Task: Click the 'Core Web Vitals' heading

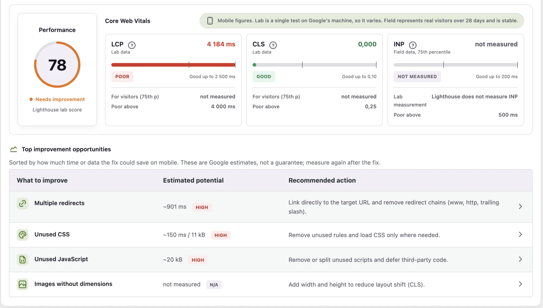Action: coord(128,21)
